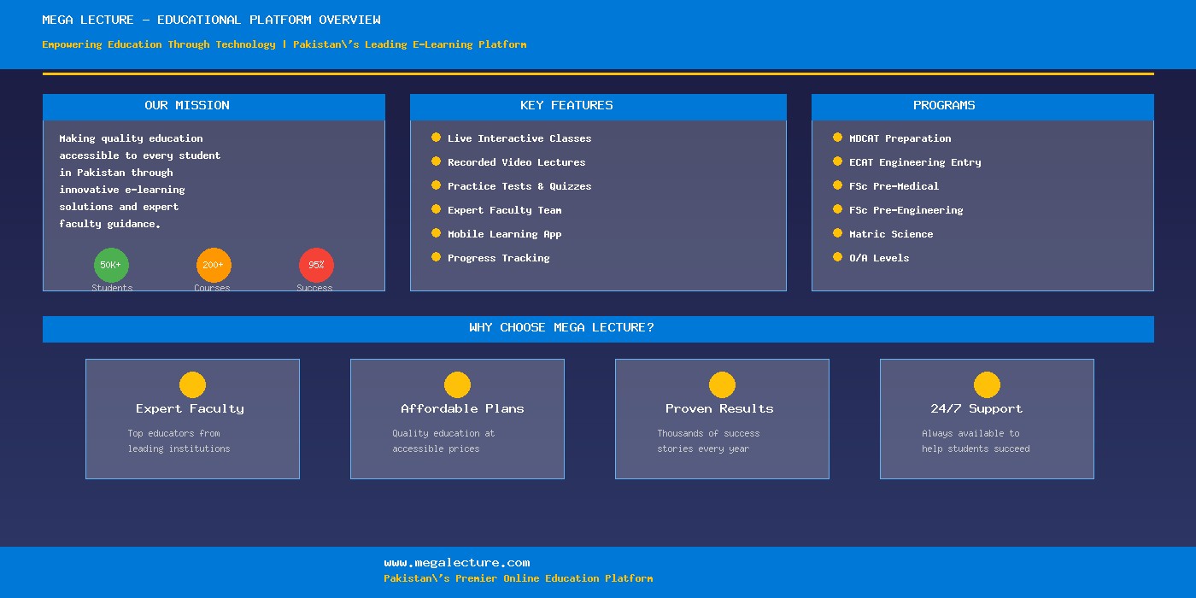
Task: Click the ECAT Engineering Entry program
Action: [915, 162]
